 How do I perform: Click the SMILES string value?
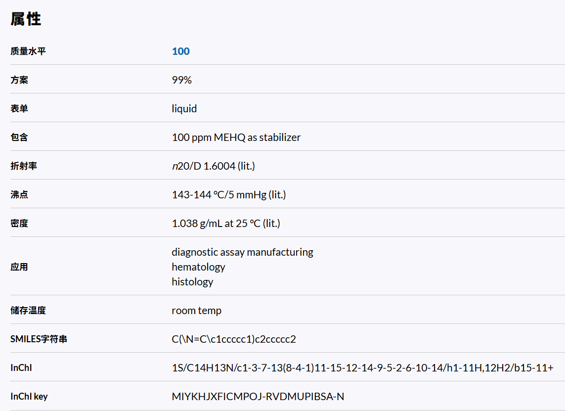pyautogui.click(x=233, y=339)
